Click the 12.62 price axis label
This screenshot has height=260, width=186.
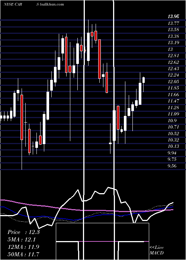tap(173, 62)
